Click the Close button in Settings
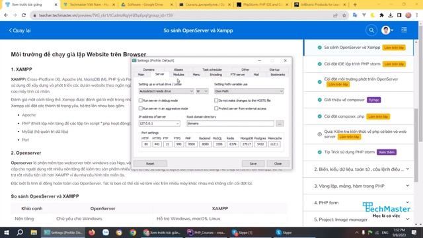 pos(278,163)
